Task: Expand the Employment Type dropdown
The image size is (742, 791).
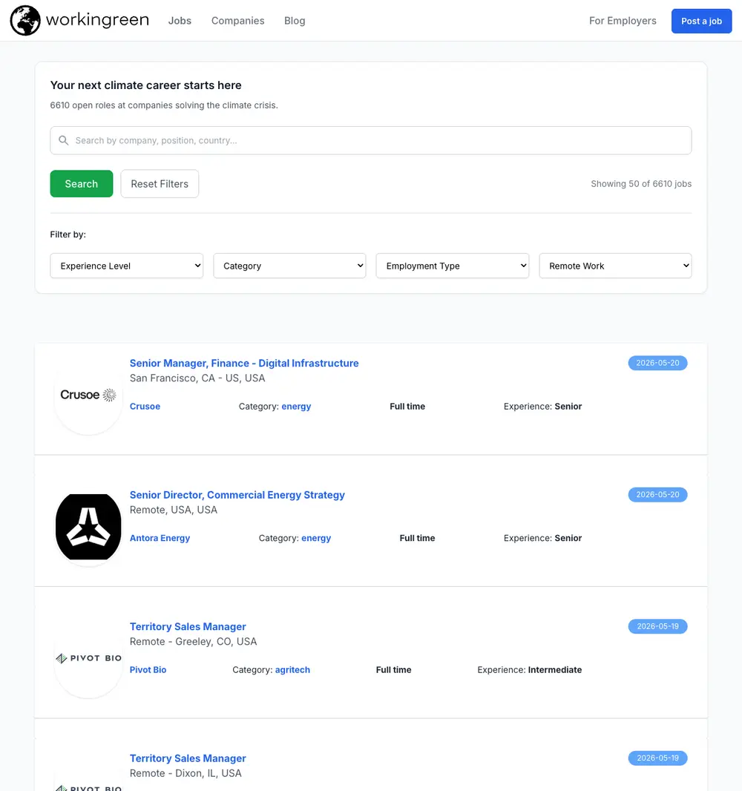Action: 453,266
